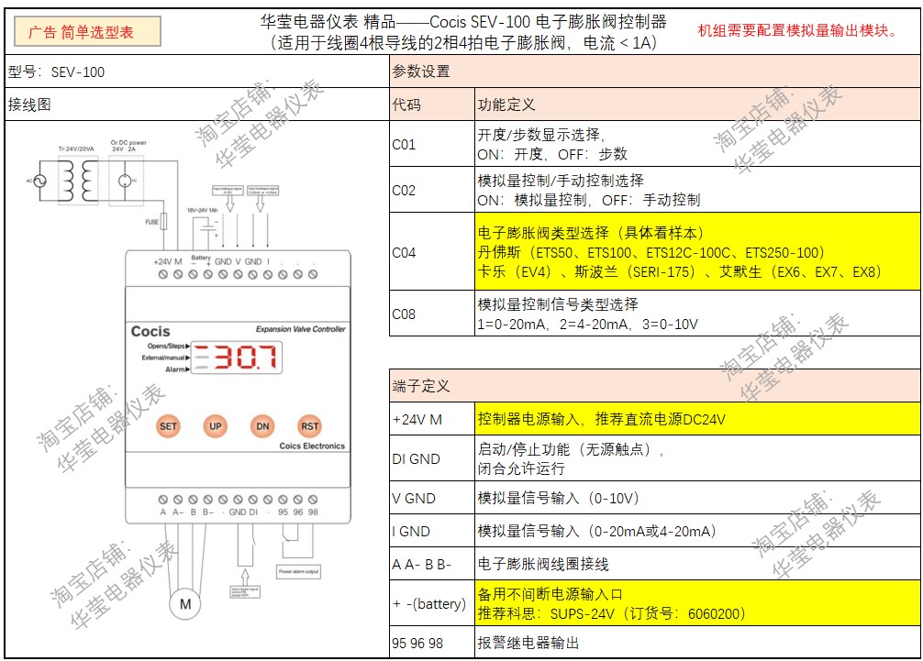Click the subtitle about 2相4拍电子膨胀阀
923x661 pixels.
click(x=463, y=43)
